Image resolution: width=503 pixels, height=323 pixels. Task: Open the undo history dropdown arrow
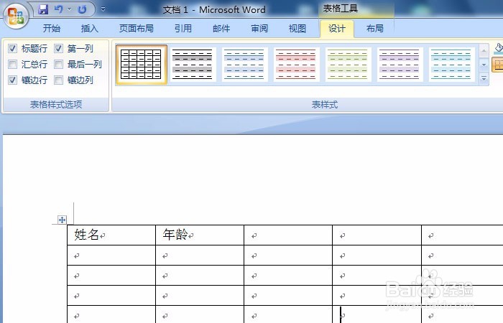(69, 9)
